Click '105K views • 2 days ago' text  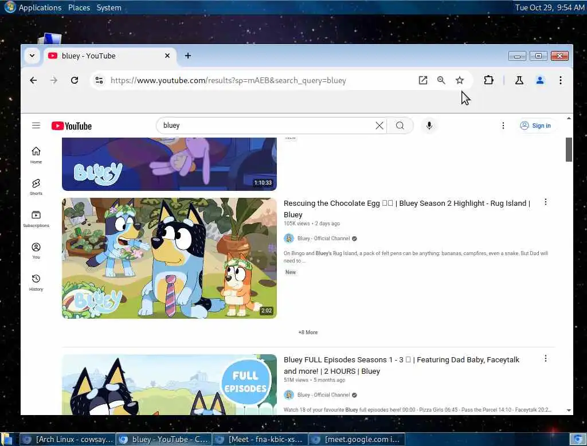point(312,224)
